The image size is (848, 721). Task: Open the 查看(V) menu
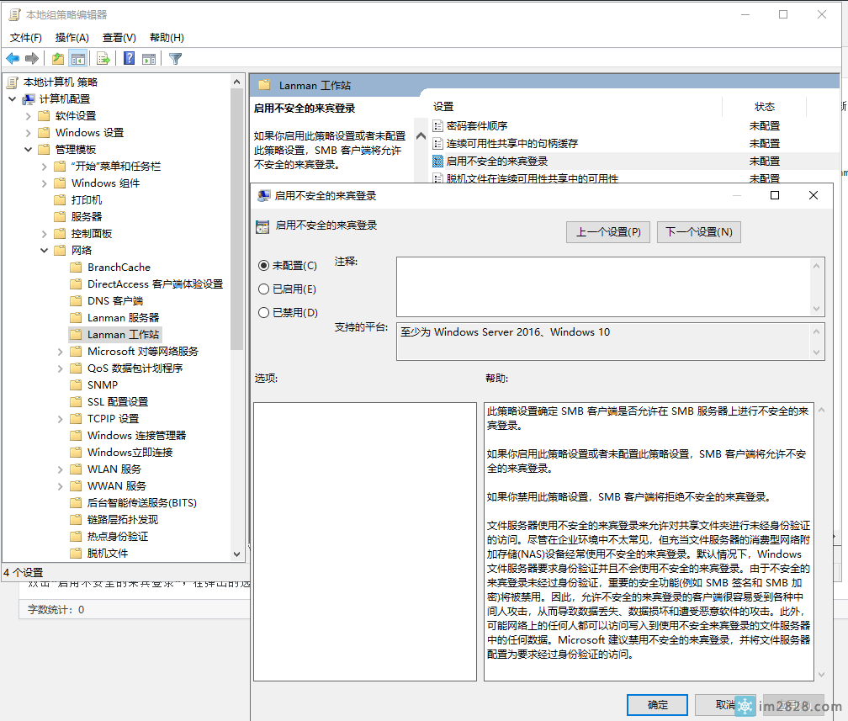(x=119, y=37)
